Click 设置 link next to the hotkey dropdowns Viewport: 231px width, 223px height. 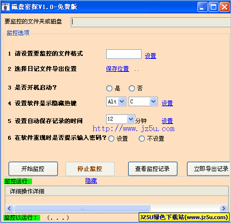167,103
